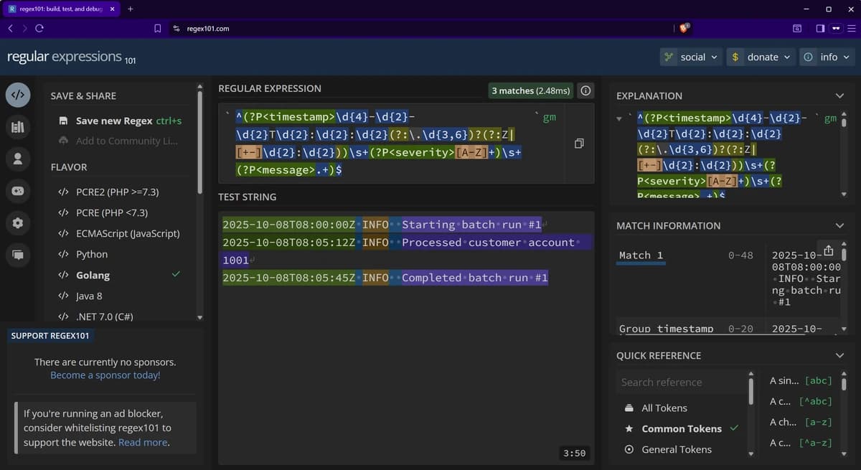Click the Match 1 row label
Viewport: 861px width, 470px height.
pyautogui.click(x=641, y=255)
